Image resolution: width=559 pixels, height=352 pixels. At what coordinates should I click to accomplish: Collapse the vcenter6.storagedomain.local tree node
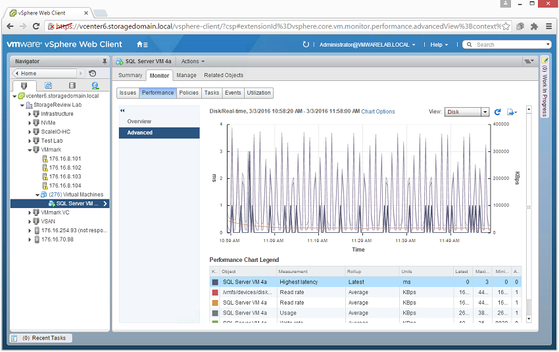(14, 96)
